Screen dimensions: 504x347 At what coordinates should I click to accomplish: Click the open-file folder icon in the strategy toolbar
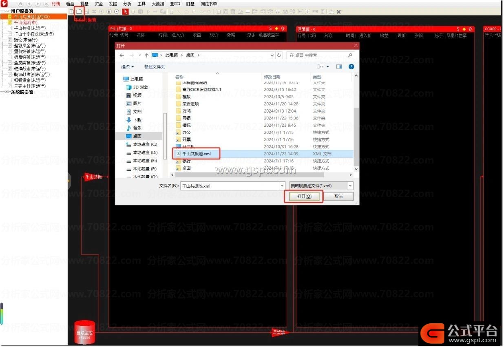[79, 11]
